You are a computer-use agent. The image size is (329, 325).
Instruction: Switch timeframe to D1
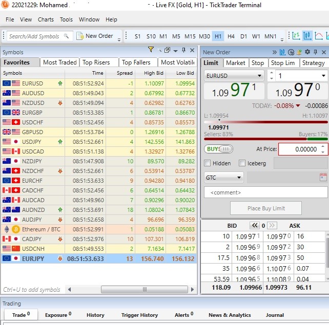pos(243,36)
